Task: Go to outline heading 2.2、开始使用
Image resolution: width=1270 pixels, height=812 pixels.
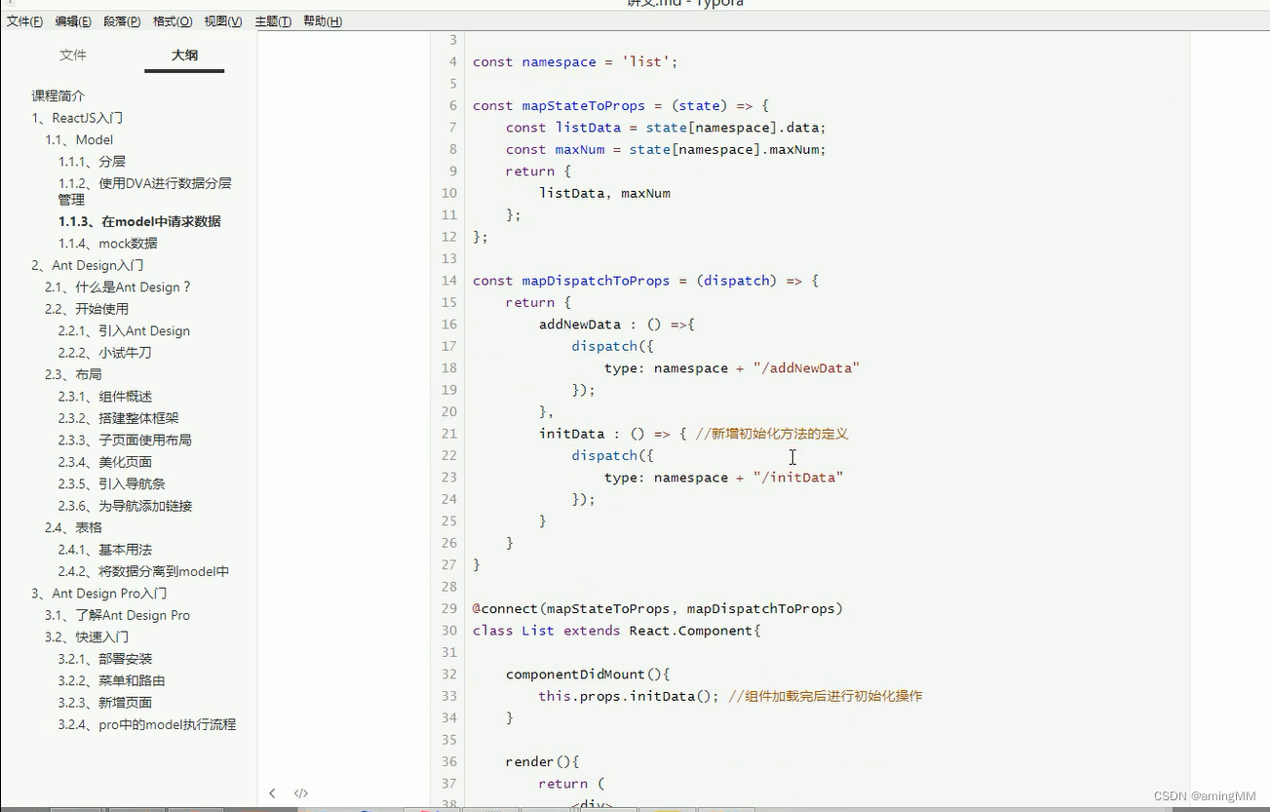Action: (x=87, y=309)
